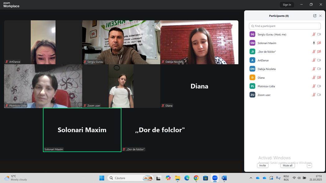326x183 pixels.
Task: Click the „Dor de folclor" avatar badge
Action: [252, 52]
